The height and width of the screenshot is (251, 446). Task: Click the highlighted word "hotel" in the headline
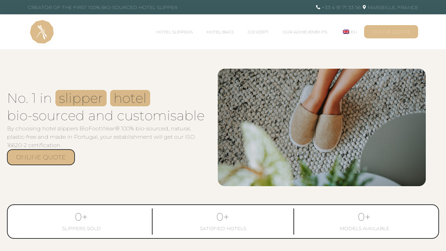(x=130, y=98)
